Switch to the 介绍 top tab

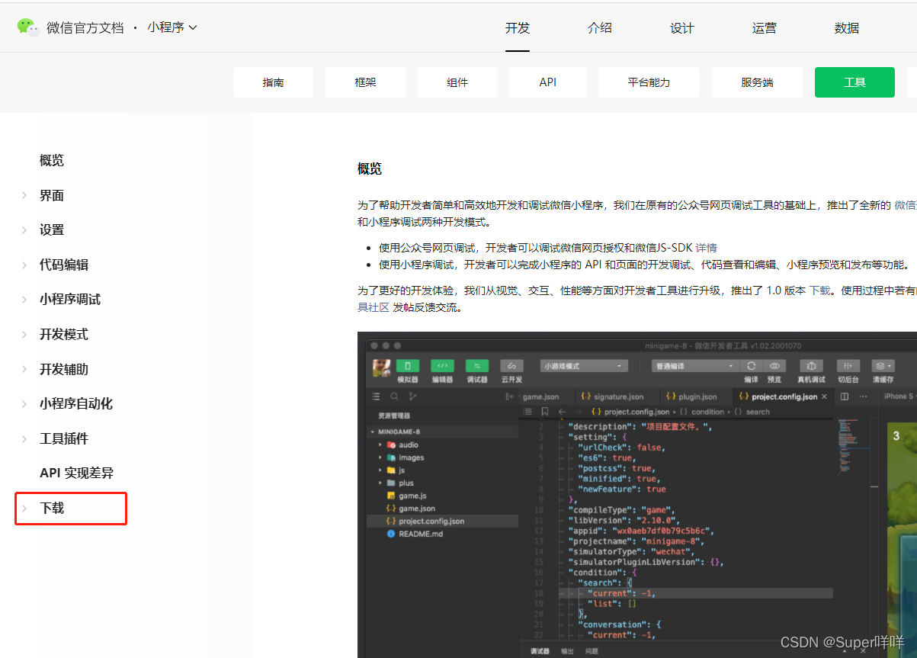(599, 28)
